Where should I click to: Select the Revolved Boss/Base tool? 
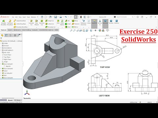[10, 23]
